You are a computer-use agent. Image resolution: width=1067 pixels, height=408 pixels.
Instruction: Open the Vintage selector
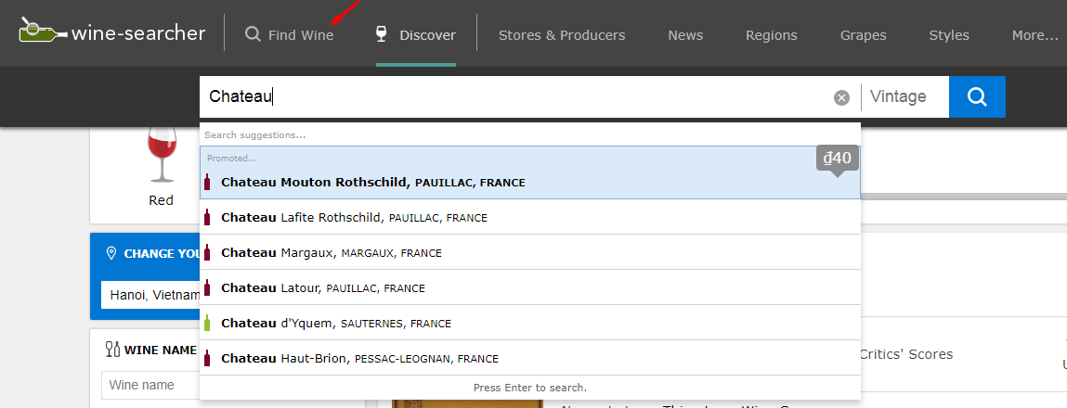coord(905,97)
